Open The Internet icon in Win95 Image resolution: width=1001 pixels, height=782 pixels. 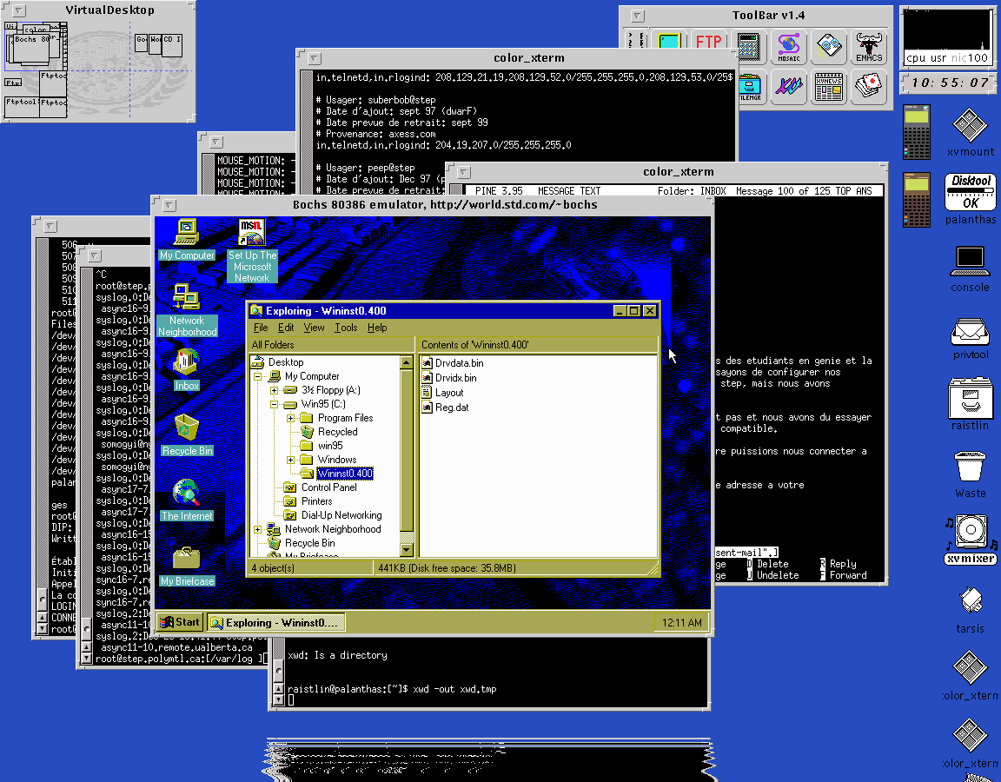pyautogui.click(x=187, y=500)
